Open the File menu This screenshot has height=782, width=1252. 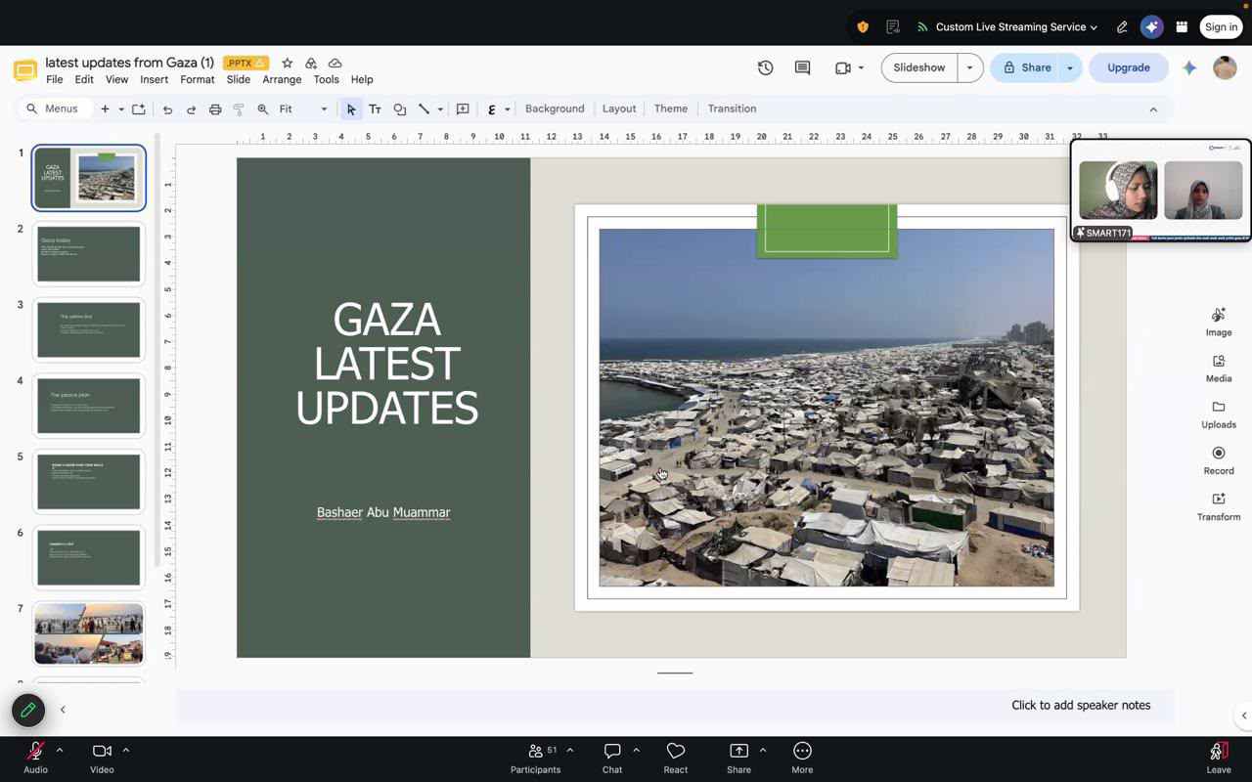[54, 80]
